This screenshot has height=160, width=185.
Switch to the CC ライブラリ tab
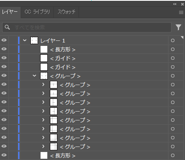coord(37,12)
